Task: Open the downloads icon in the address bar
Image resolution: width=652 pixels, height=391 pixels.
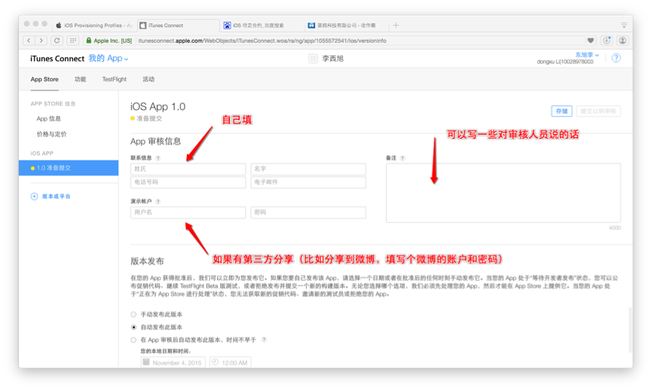Action: point(607,40)
